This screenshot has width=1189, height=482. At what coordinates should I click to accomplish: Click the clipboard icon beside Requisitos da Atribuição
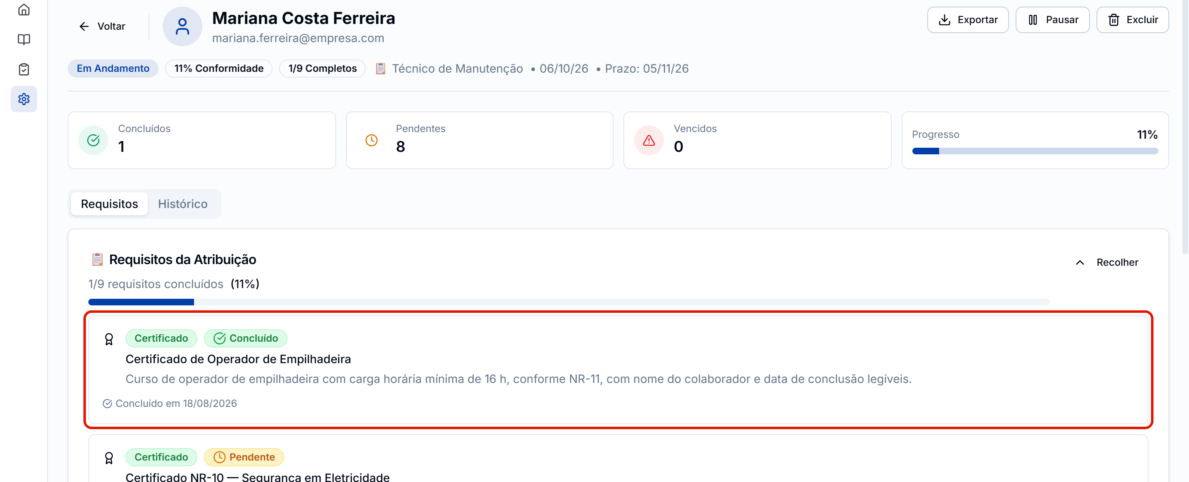97,259
